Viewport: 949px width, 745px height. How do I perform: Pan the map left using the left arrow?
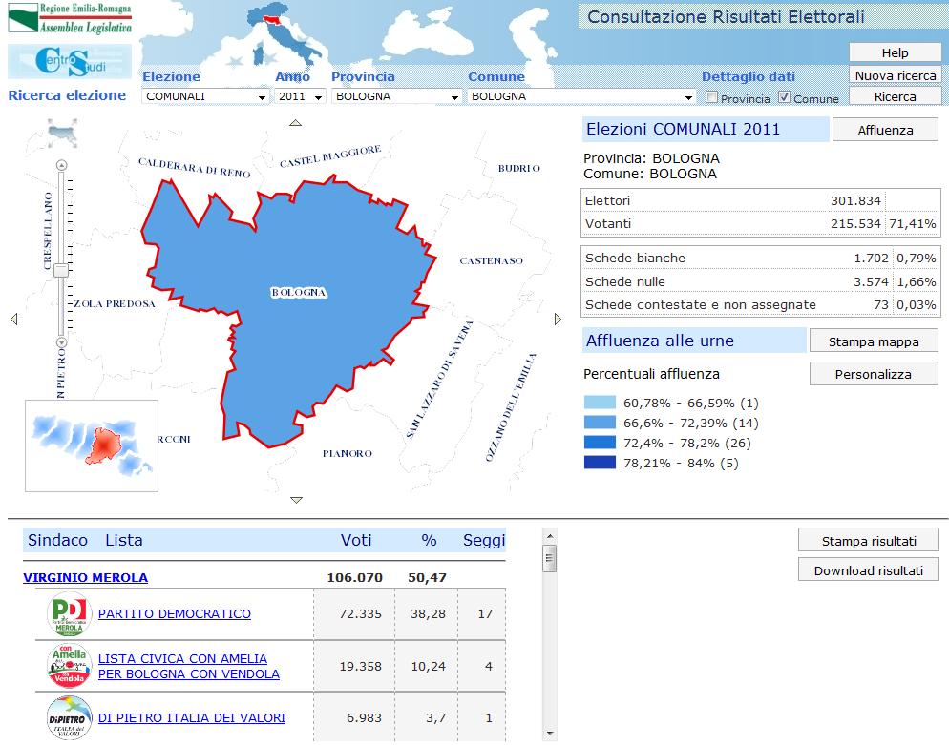[x=13, y=321]
